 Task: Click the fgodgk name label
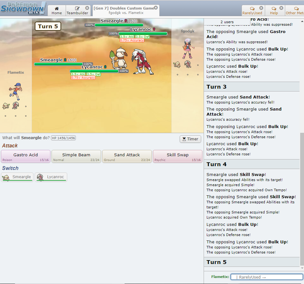tap(188, 31)
